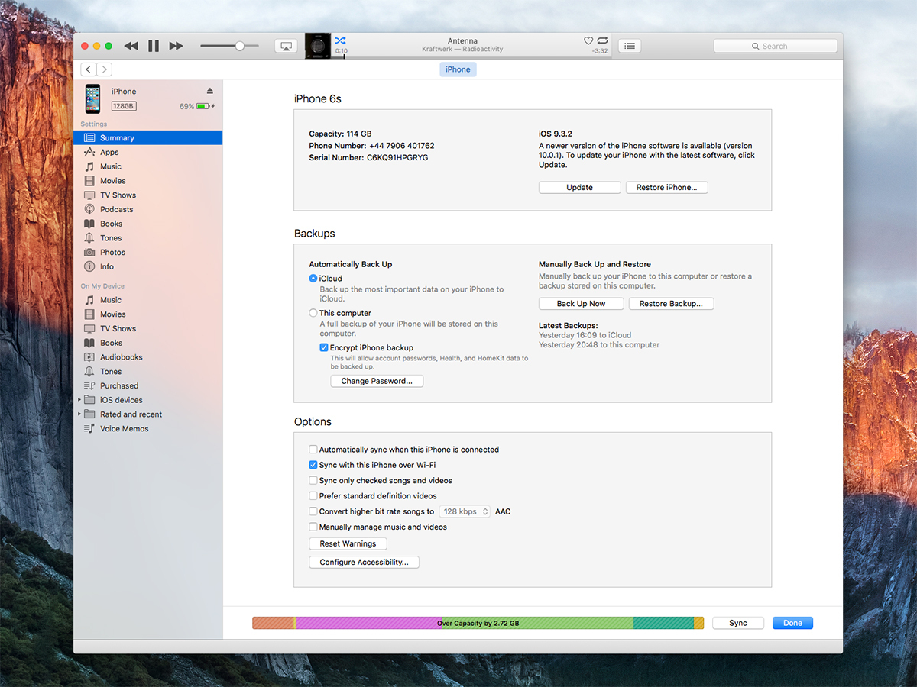Toggle shuffle playback
917x687 pixels.
pyautogui.click(x=340, y=40)
